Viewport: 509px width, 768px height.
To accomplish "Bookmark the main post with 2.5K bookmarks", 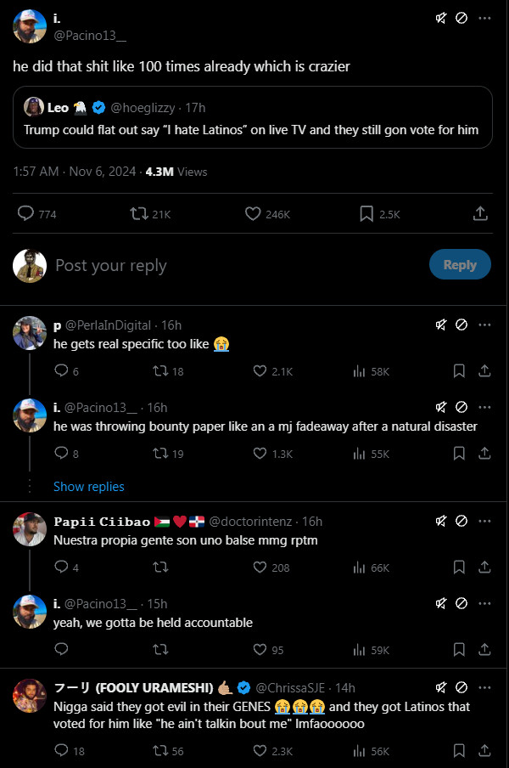I will click(366, 214).
